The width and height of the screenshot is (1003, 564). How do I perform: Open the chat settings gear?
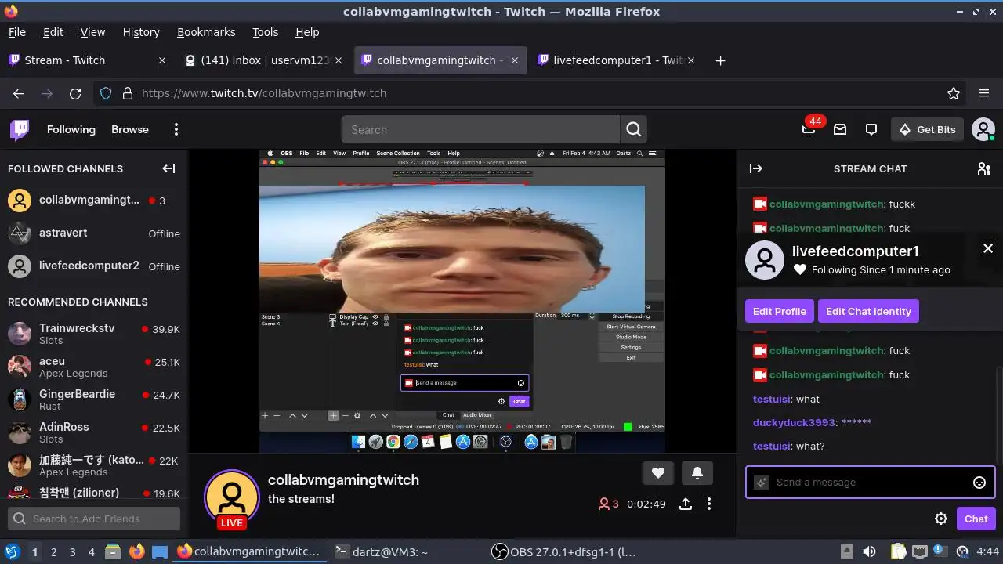coord(941,519)
